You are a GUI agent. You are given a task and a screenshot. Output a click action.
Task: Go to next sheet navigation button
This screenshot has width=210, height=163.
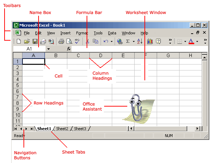pos(26,129)
